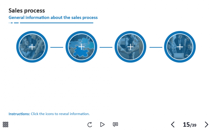Click the fourth circle showing team with laptop

click(180, 47)
